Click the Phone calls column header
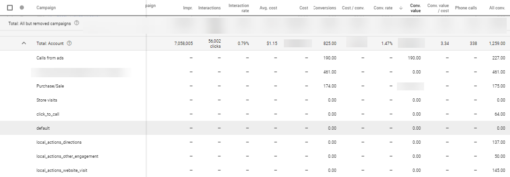The width and height of the screenshot is (510, 177). [x=466, y=8]
